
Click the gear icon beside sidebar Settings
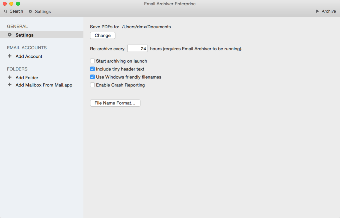click(10, 35)
